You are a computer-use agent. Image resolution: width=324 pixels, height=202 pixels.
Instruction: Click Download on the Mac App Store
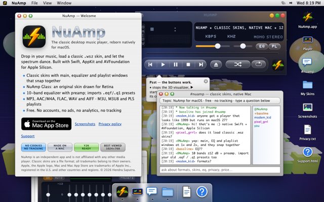click(x=46, y=124)
